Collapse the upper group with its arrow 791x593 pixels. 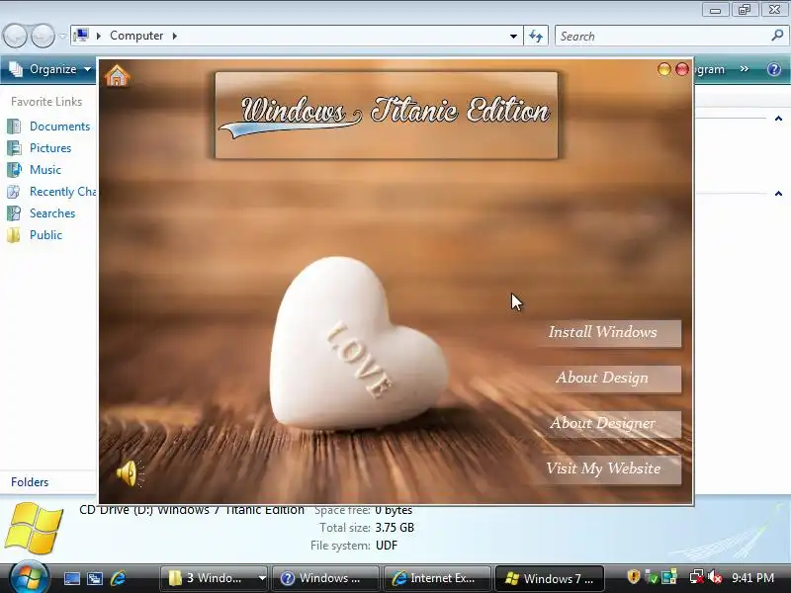pyautogui.click(x=778, y=119)
